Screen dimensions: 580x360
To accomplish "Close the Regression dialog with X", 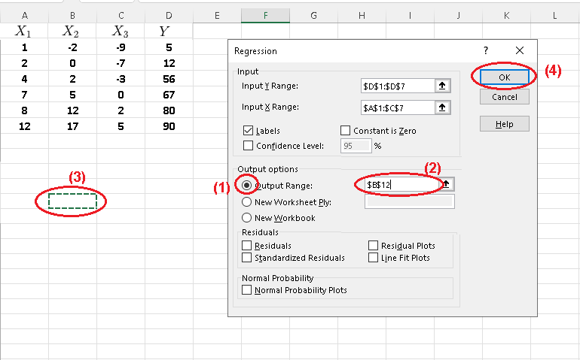I will (519, 50).
